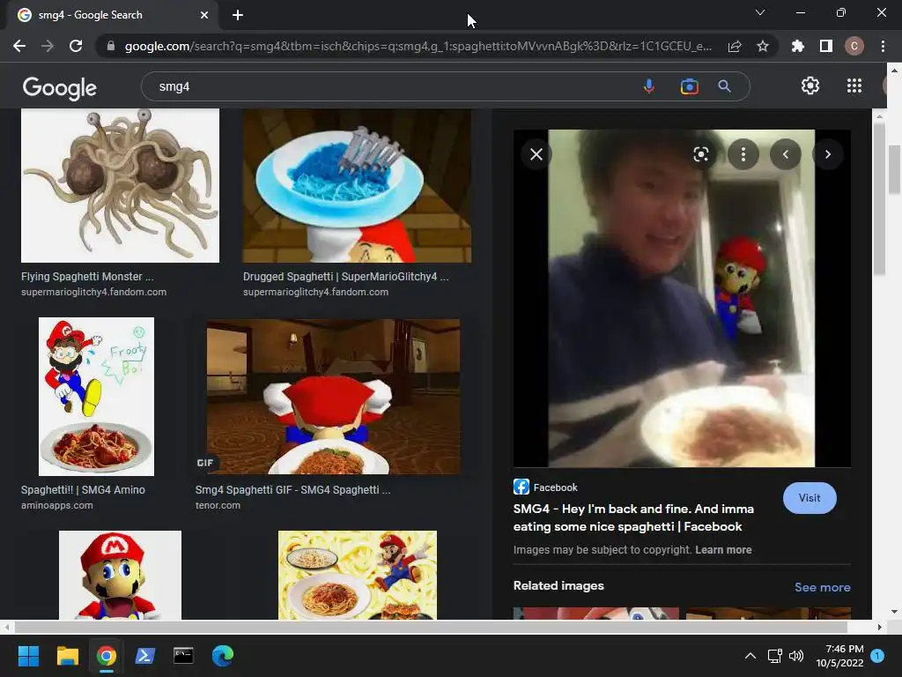902x677 pixels.
Task: Open Google quick settings gear
Action: [810, 86]
